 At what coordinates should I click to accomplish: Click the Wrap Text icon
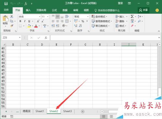click(67, 17)
